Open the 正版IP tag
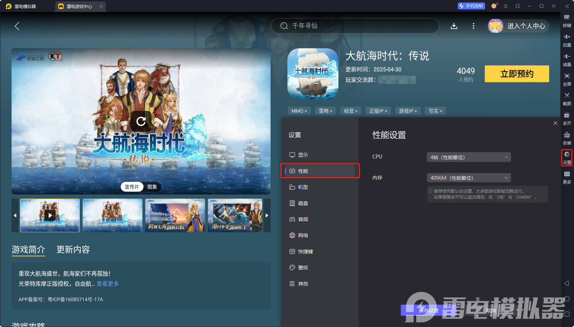Image resolution: width=574 pixels, height=327 pixels. pyautogui.click(x=378, y=111)
